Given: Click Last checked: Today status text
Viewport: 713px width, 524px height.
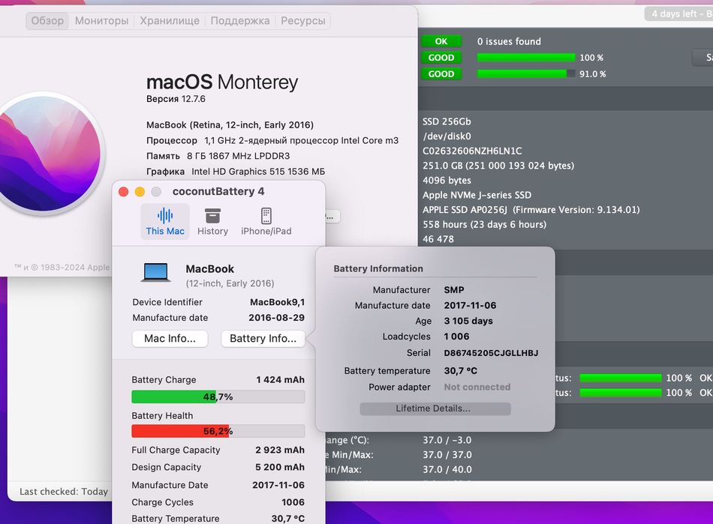Looking at the screenshot, I should (64, 492).
